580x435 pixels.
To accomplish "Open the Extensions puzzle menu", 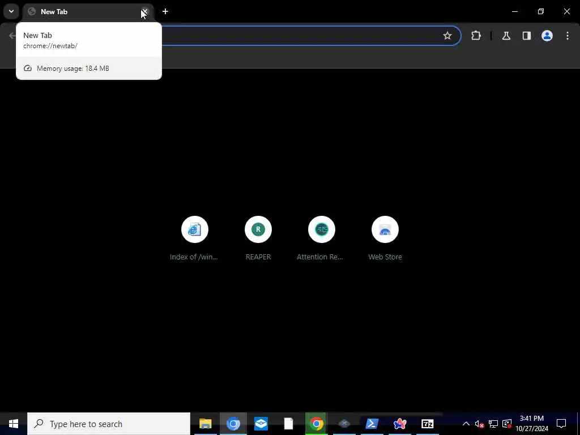I will click(x=476, y=36).
